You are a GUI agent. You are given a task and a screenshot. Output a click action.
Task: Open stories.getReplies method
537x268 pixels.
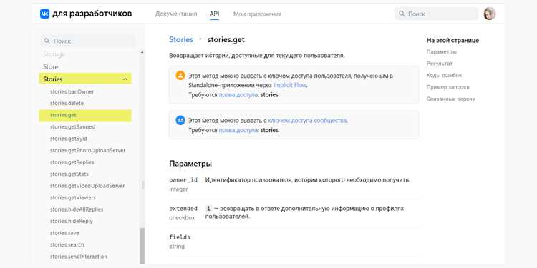72,162
